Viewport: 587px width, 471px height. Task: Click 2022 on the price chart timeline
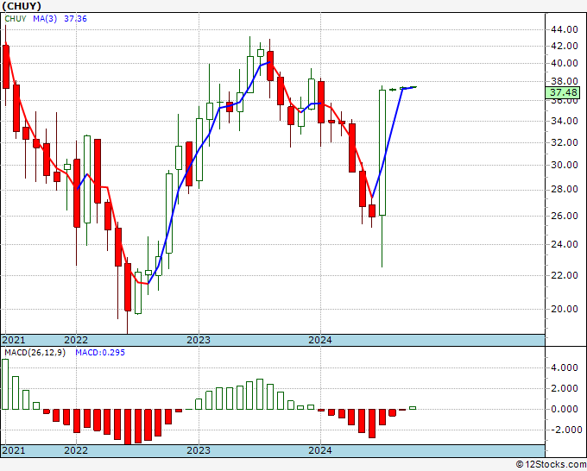(76, 340)
